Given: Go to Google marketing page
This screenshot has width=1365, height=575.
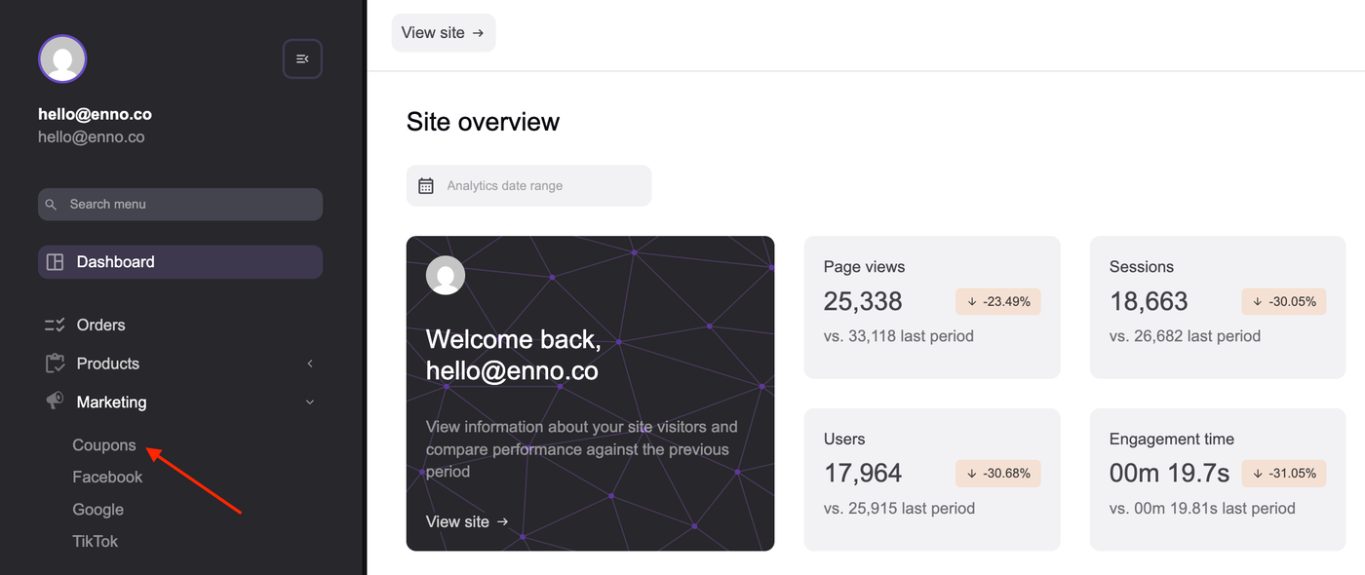Looking at the screenshot, I should point(97,509).
